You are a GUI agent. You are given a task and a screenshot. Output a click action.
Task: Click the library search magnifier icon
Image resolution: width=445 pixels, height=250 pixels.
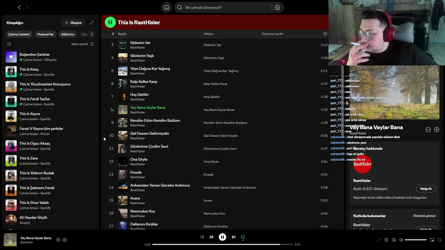tap(9, 44)
